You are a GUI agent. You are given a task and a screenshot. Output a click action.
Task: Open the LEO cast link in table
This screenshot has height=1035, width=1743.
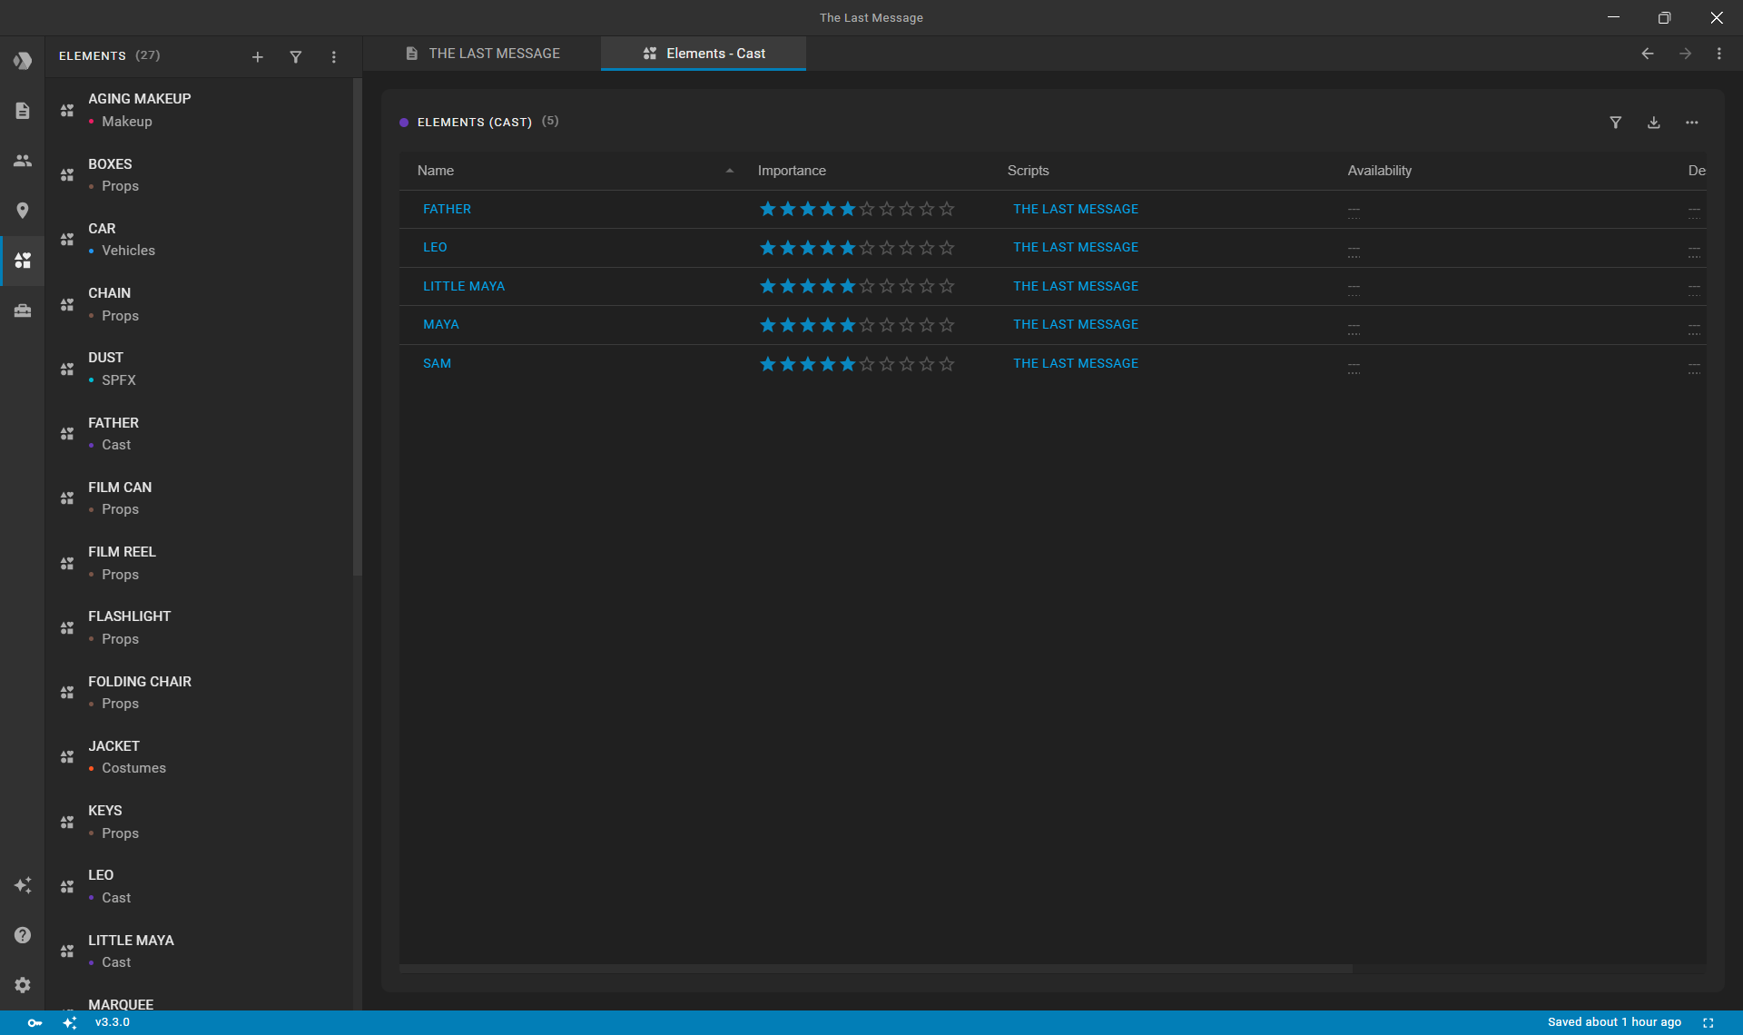(435, 248)
